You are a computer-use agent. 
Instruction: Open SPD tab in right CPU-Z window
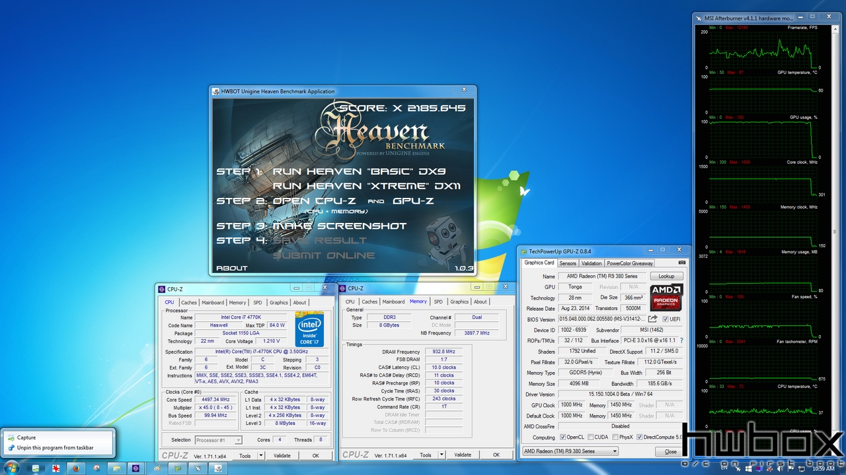tap(438, 301)
